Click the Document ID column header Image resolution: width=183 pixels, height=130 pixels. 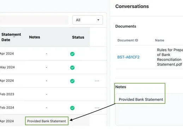point(128,40)
